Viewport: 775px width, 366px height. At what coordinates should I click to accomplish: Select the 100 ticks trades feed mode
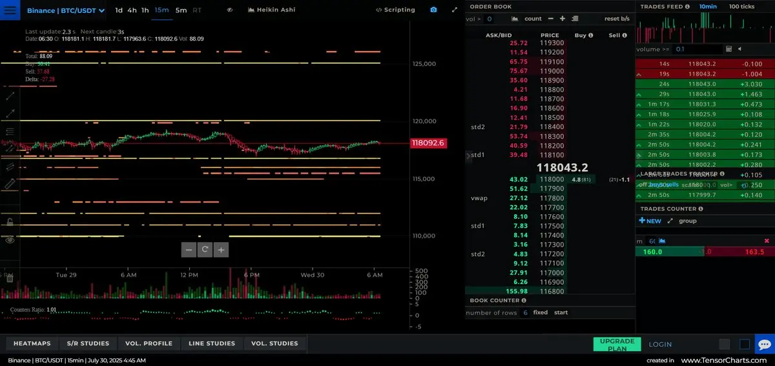pyautogui.click(x=741, y=6)
